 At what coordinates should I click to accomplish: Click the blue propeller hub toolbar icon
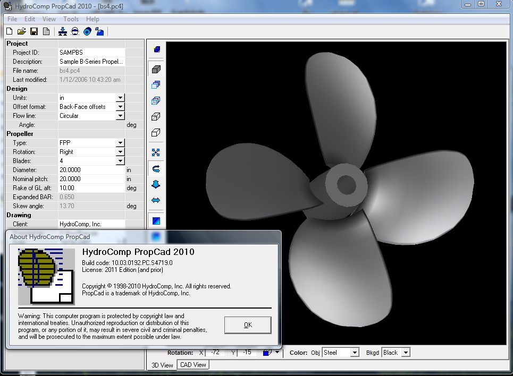coord(87,31)
